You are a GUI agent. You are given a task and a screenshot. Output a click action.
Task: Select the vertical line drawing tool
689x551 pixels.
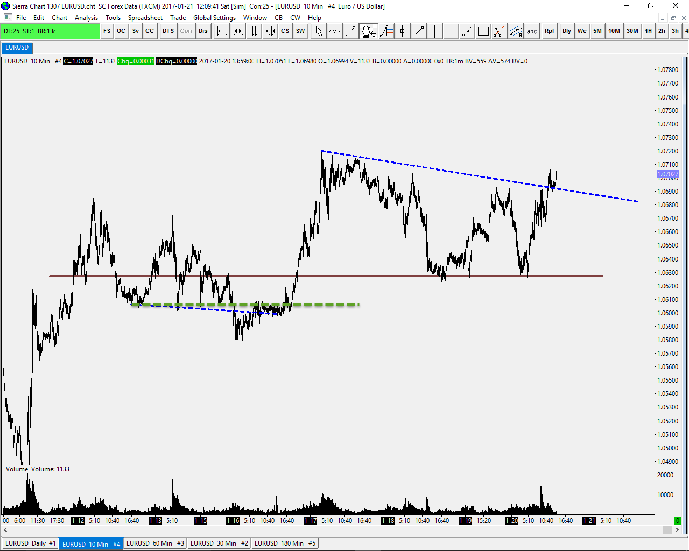(x=434, y=31)
